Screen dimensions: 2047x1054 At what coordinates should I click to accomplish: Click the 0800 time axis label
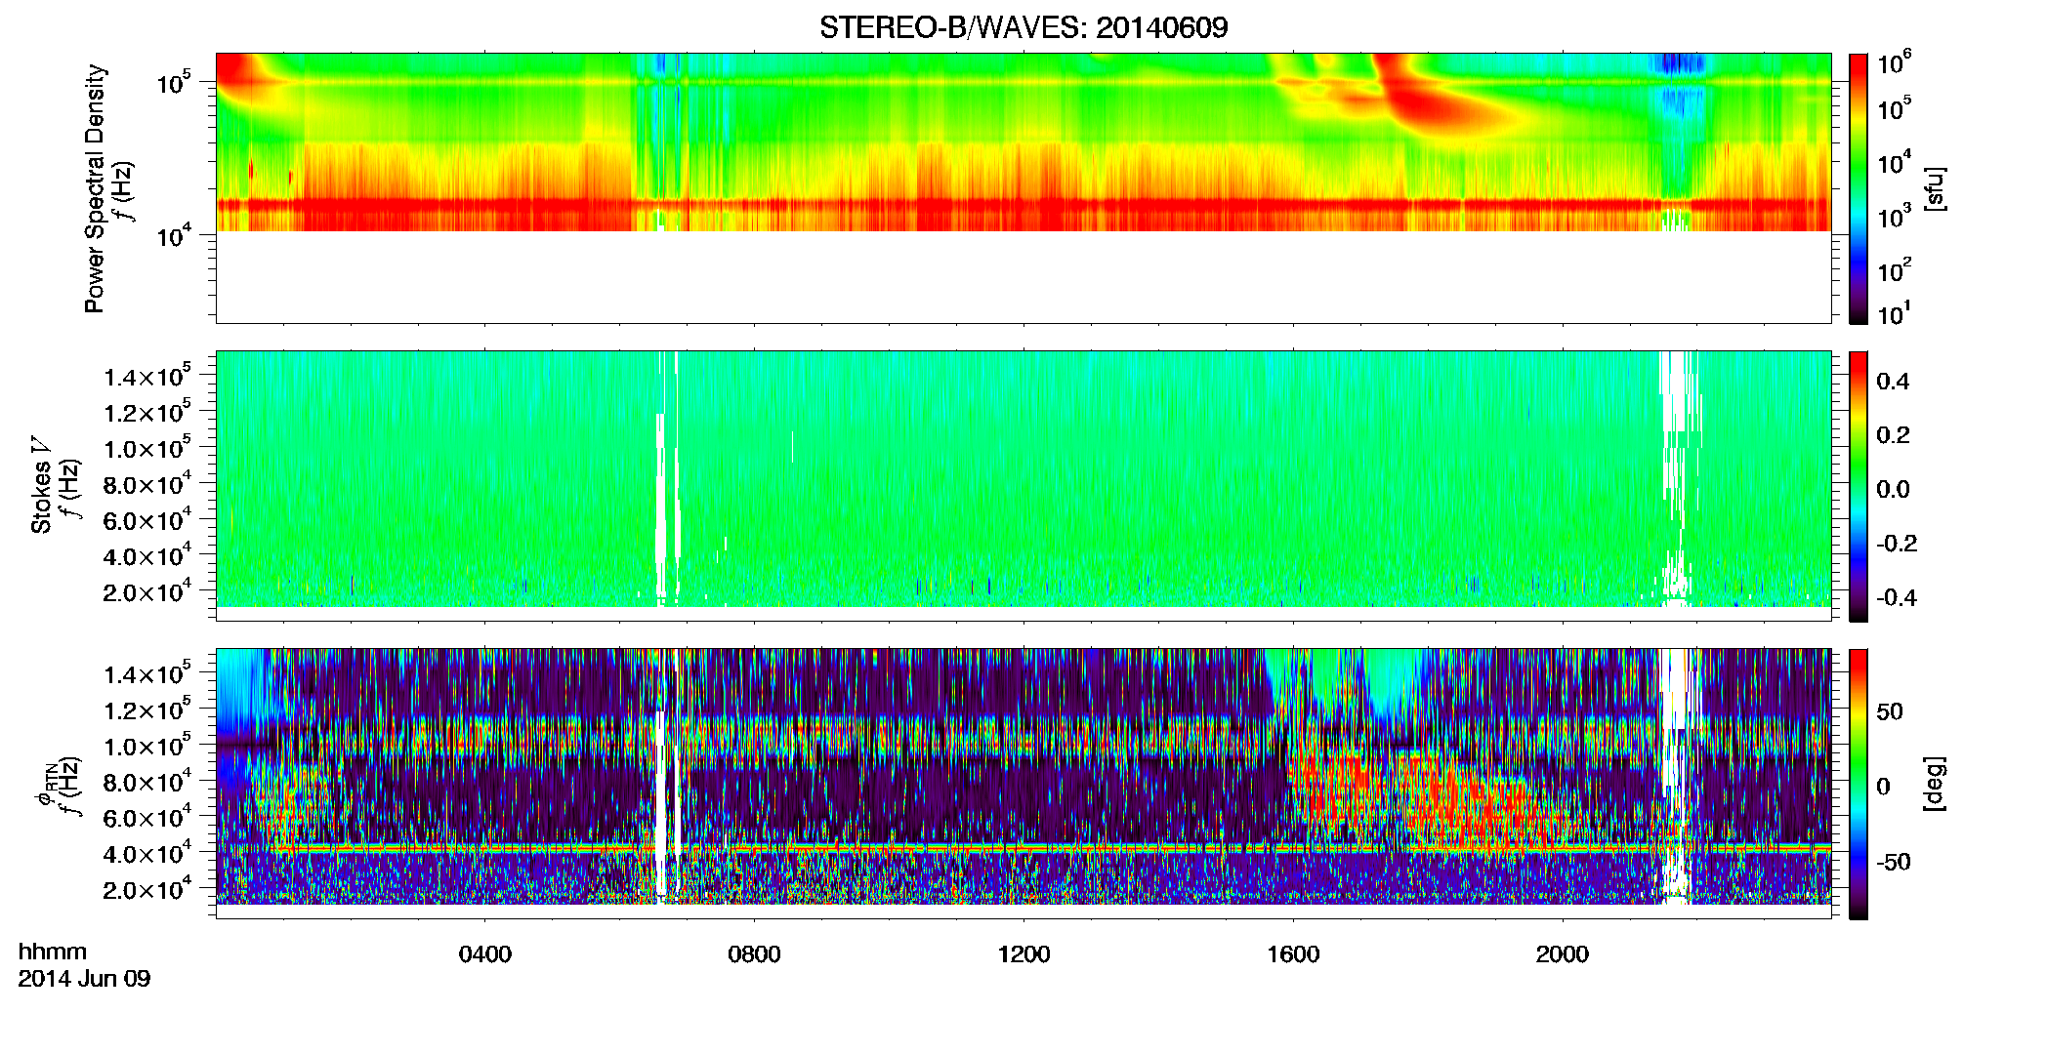click(x=754, y=954)
